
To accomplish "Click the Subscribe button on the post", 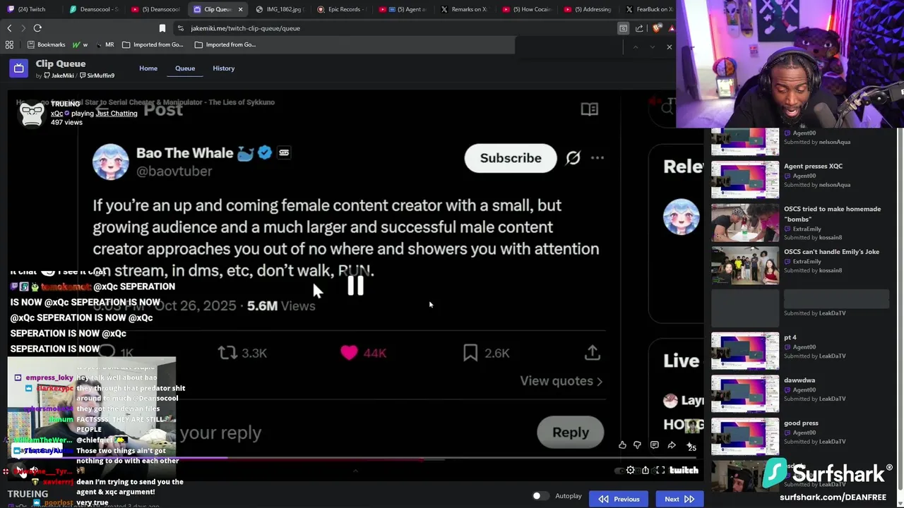I will (x=511, y=158).
